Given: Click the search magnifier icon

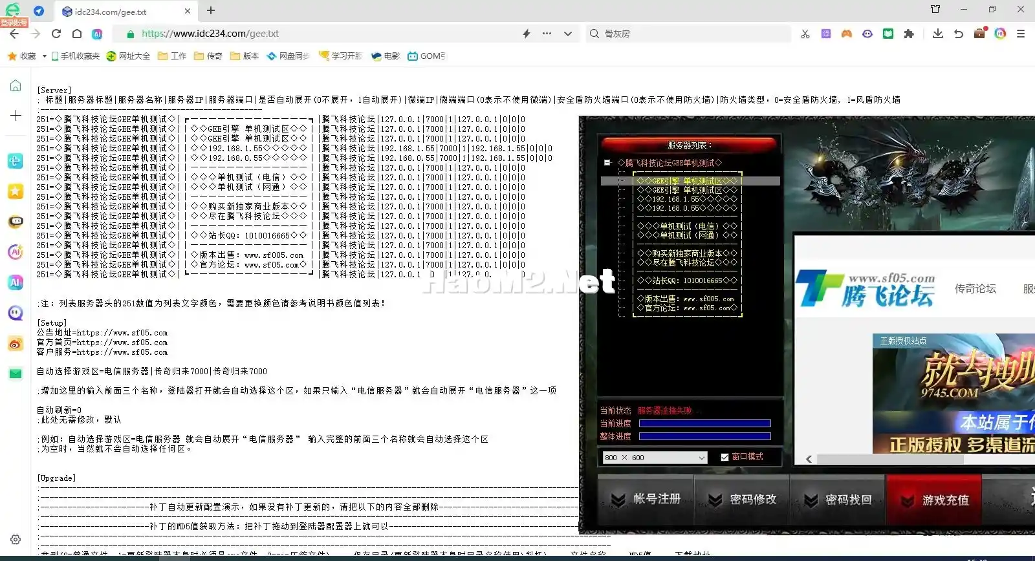Looking at the screenshot, I should [594, 34].
